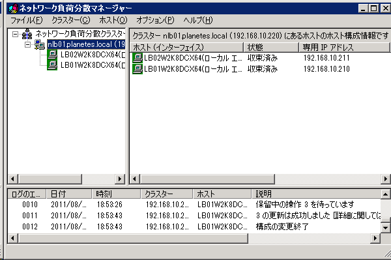Open the ヘルプ(H) menu
The width and height of the screenshot is (391, 260).
[198, 20]
